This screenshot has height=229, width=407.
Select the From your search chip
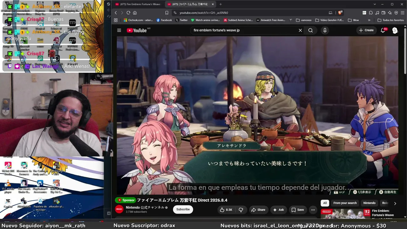[x=345, y=203]
